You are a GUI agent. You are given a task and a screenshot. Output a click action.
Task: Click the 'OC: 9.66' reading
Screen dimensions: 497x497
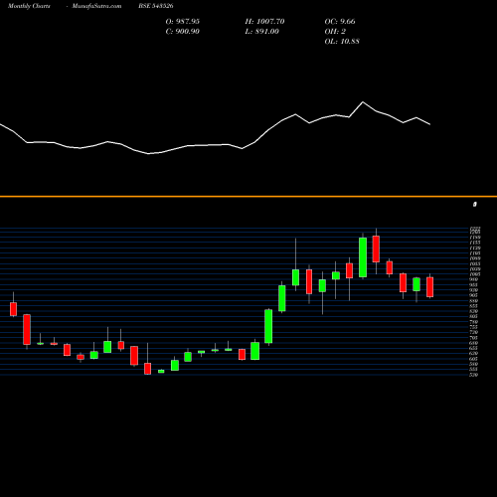[340, 21]
